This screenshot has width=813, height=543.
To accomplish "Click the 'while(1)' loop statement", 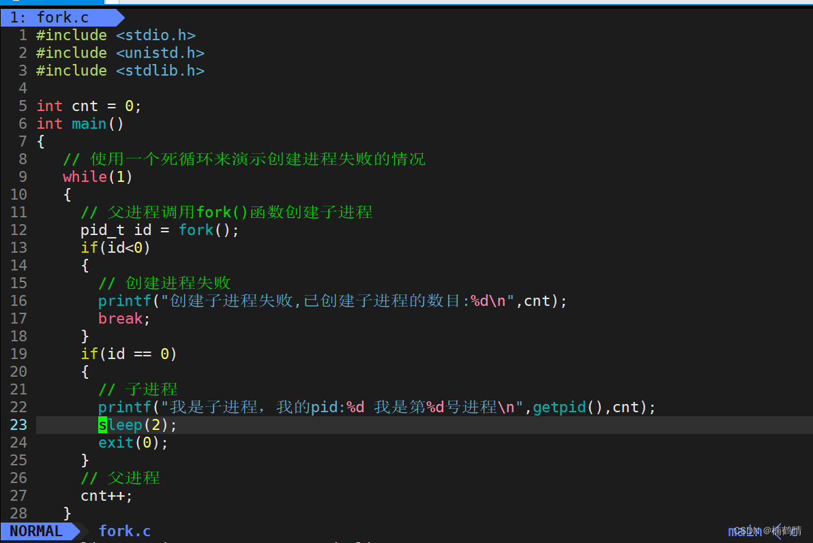I will (98, 176).
